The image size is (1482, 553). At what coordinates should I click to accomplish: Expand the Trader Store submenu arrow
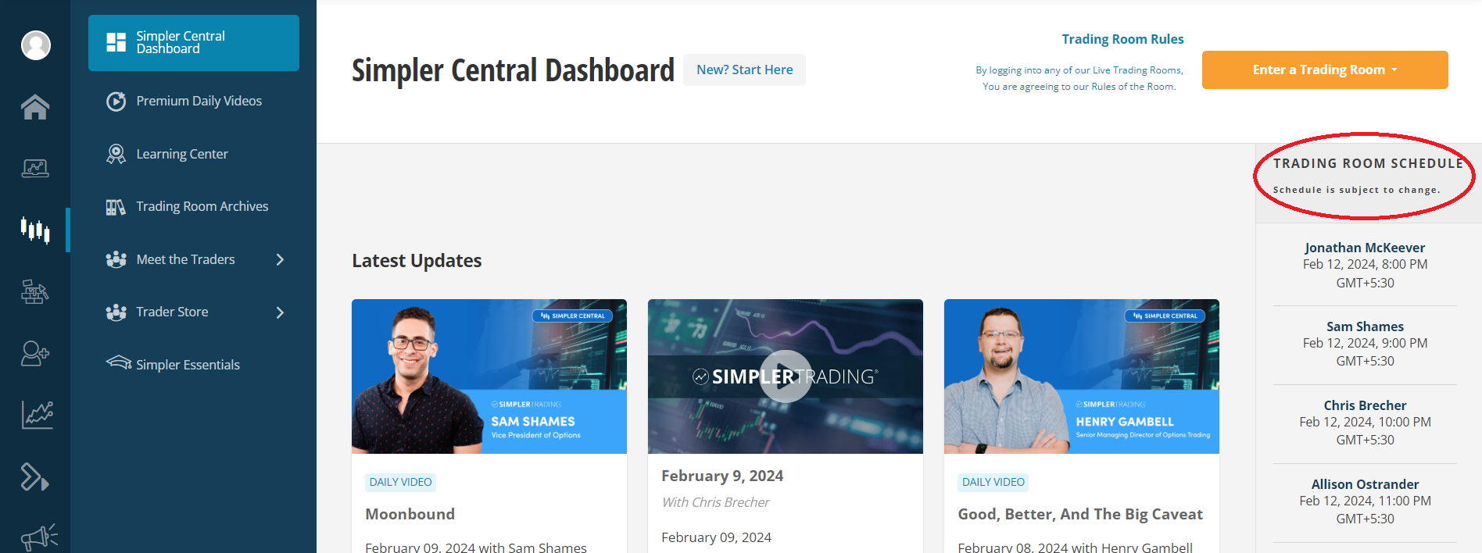(280, 312)
